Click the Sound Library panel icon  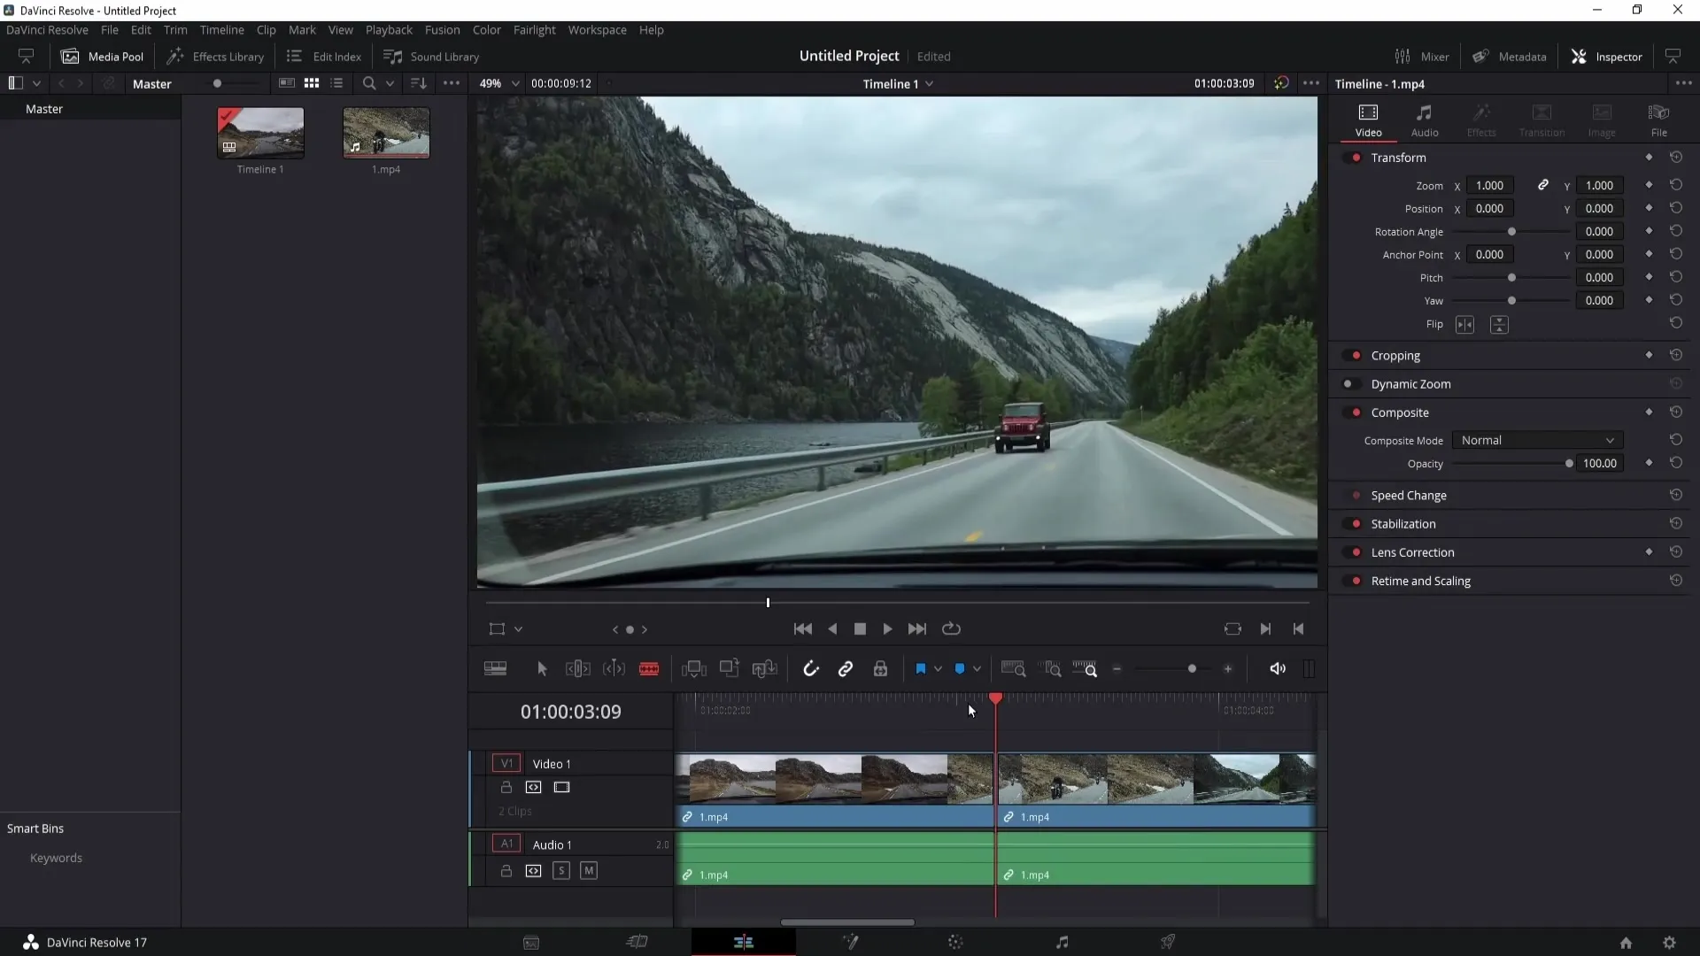pyautogui.click(x=393, y=56)
